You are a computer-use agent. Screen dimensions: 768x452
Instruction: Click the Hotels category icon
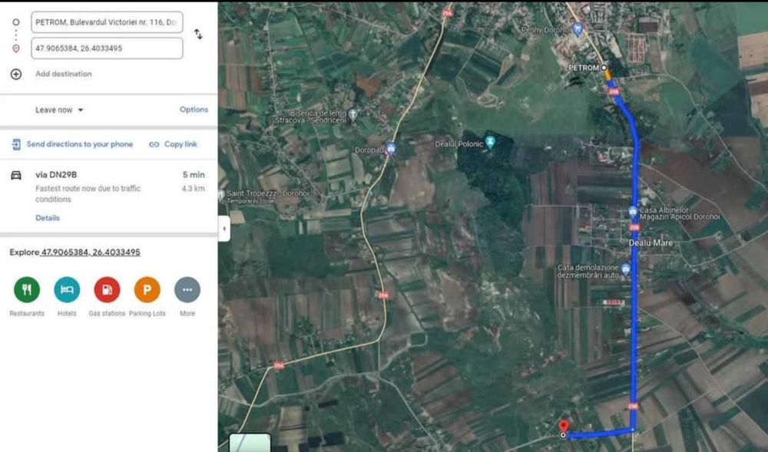(67, 289)
